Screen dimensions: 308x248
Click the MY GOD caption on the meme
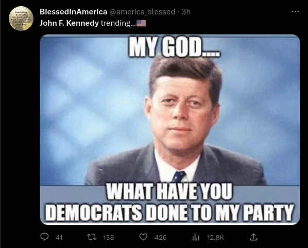(175, 47)
